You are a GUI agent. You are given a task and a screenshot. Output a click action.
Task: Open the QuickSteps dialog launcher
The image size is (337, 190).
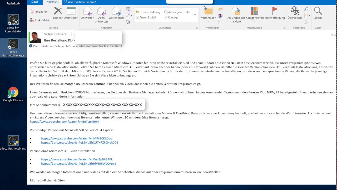197,28
